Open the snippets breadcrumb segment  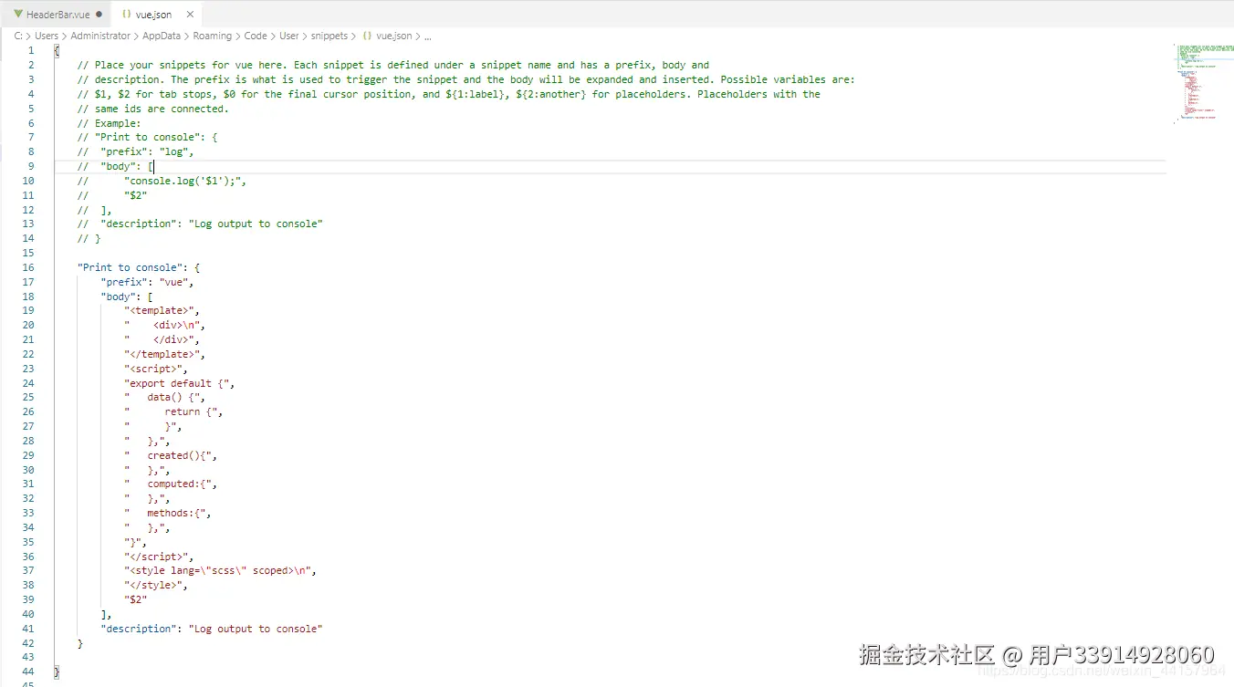click(x=329, y=36)
